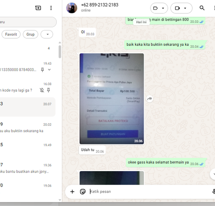Viewport: 215px width, 206px height.
Task: Open the chat from 19.49
Action: pos(28,148)
